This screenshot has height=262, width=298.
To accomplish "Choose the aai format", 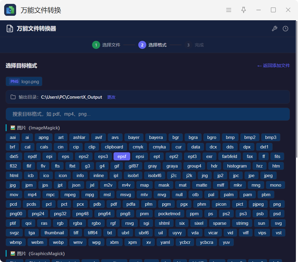I will pyautogui.click(x=13, y=137).
